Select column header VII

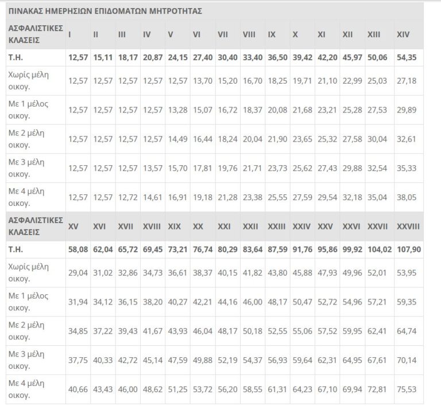click(x=223, y=34)
